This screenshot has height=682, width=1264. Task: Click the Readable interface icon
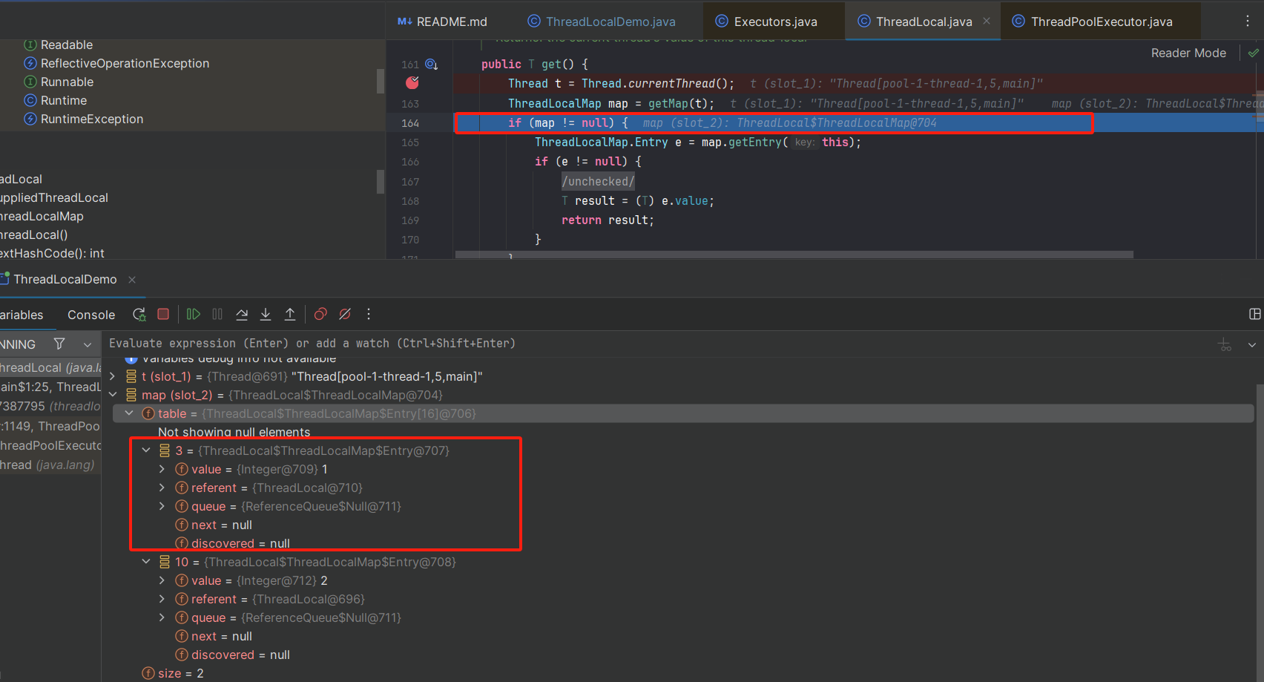coord(30,45)
